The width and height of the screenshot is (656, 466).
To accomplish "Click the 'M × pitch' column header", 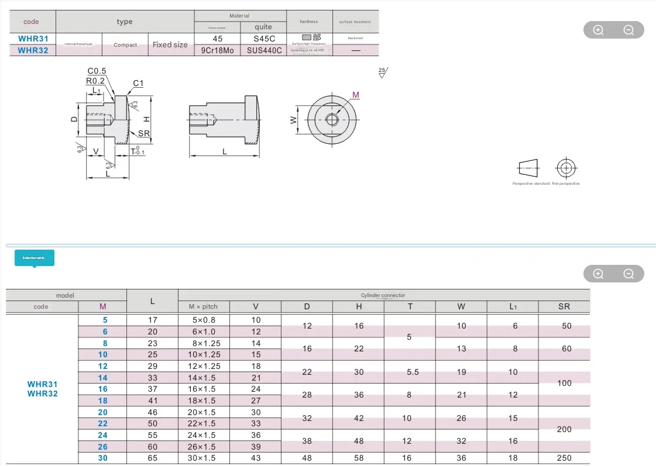I will pyautogui.click(x=203, y=307).
